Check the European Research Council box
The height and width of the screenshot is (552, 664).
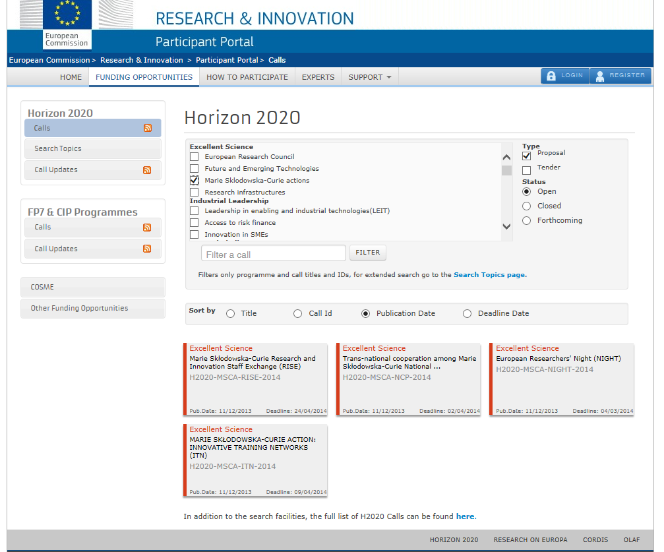point(195,157)
